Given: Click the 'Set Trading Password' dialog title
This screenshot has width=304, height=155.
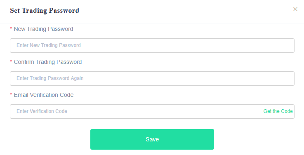Looking at the screenshot, I should point(45,10).
